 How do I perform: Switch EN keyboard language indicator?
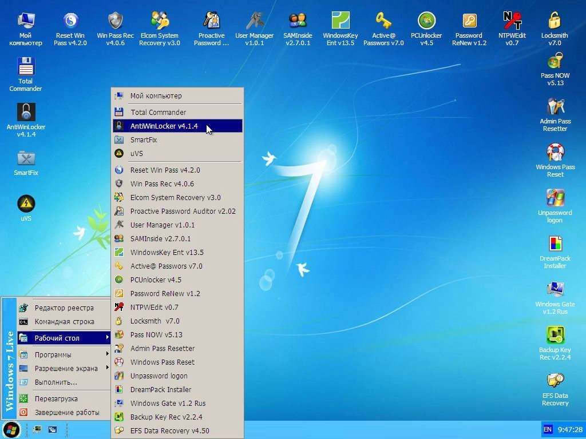tap(548, 429)
